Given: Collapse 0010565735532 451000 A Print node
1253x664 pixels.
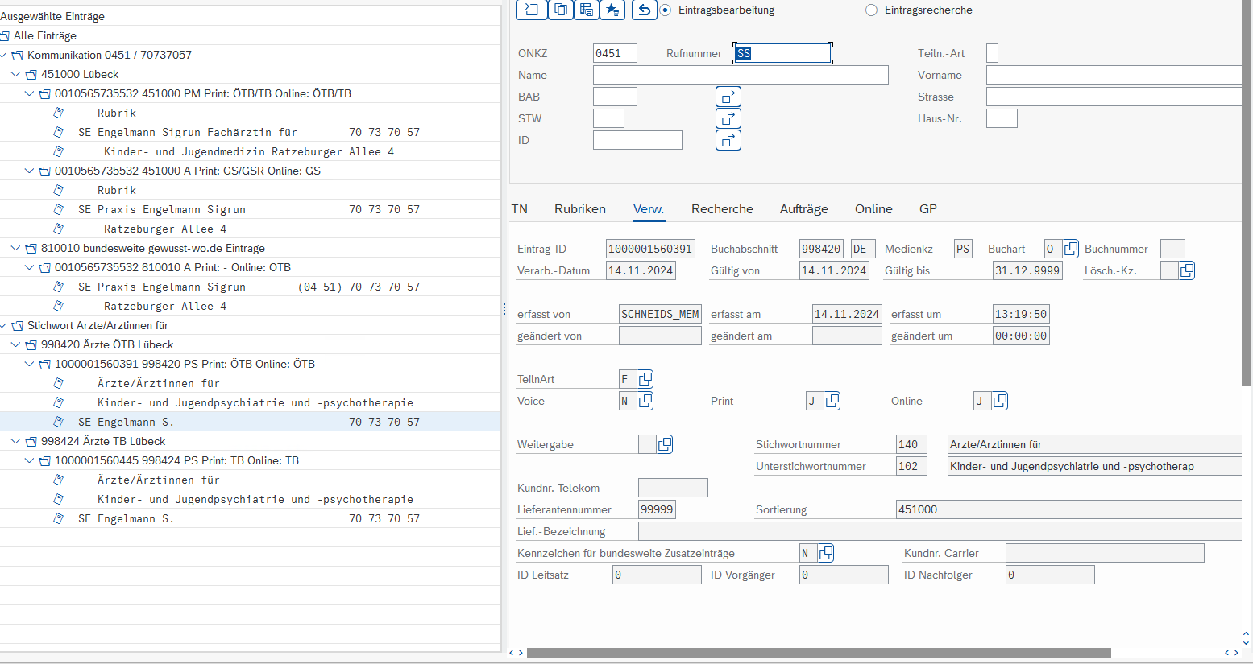Looking at the screenshot, I should click(x=29, y=171).
